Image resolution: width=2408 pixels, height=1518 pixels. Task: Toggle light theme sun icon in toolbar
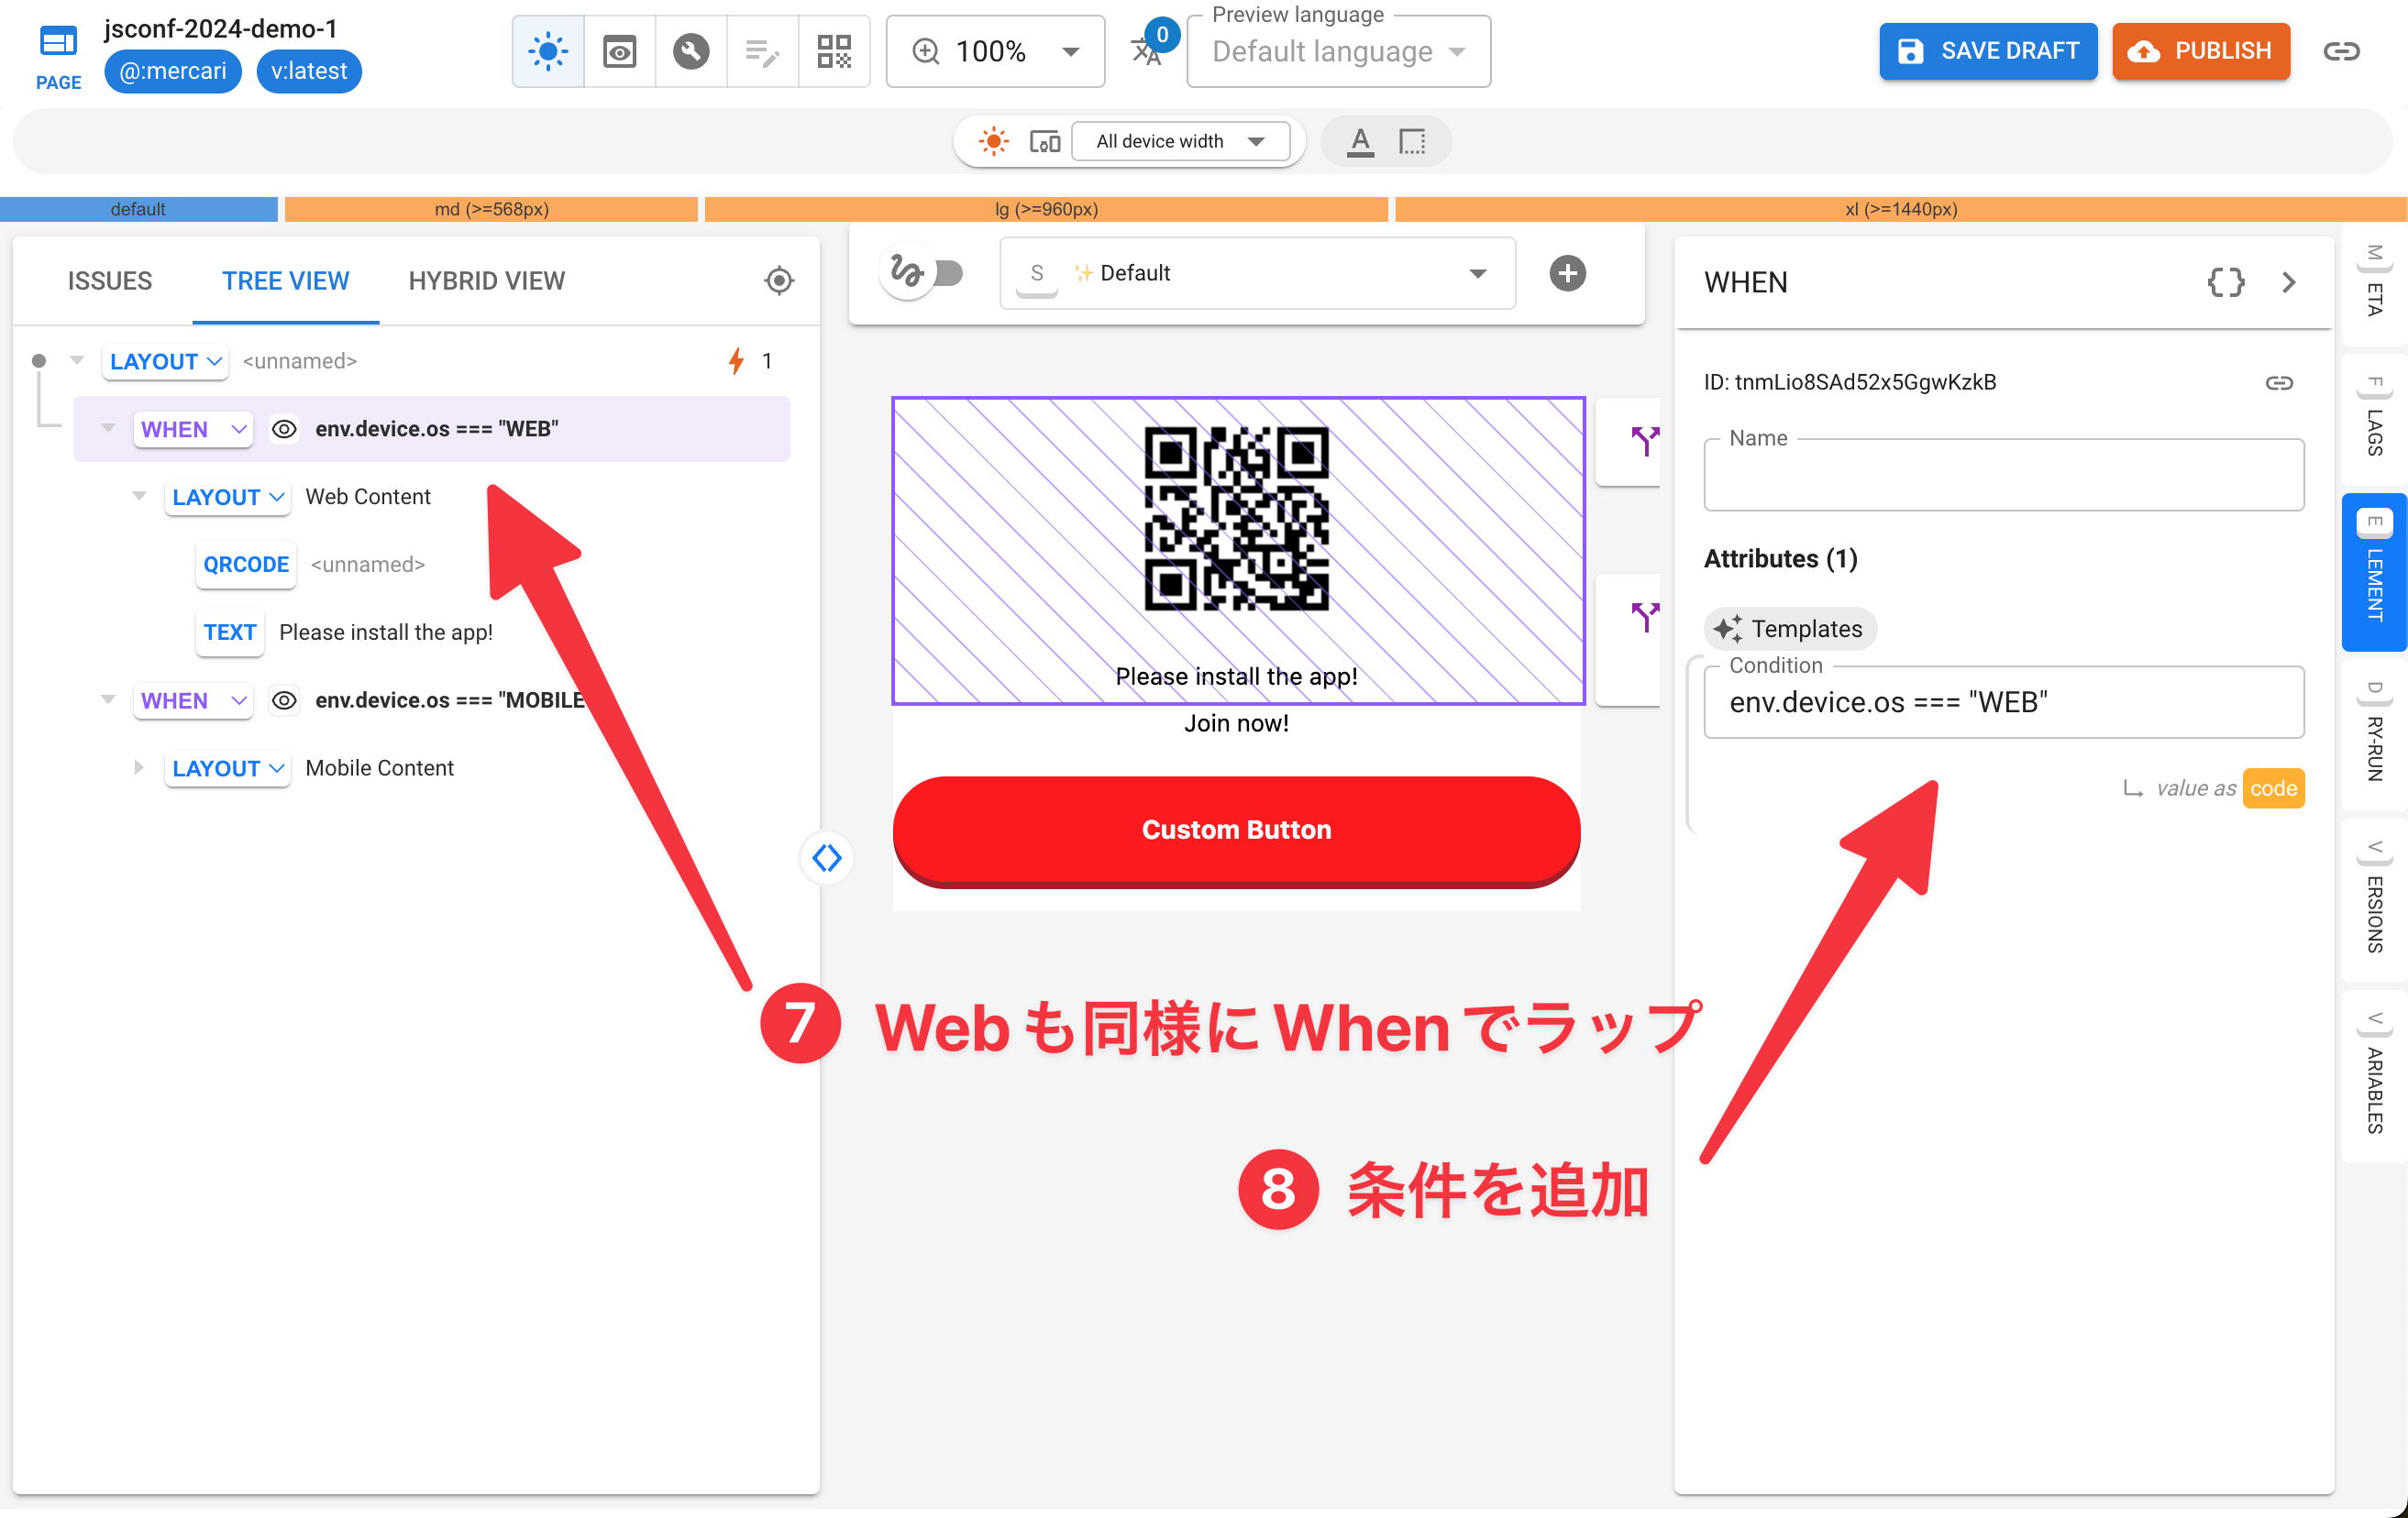coord(548,51)
